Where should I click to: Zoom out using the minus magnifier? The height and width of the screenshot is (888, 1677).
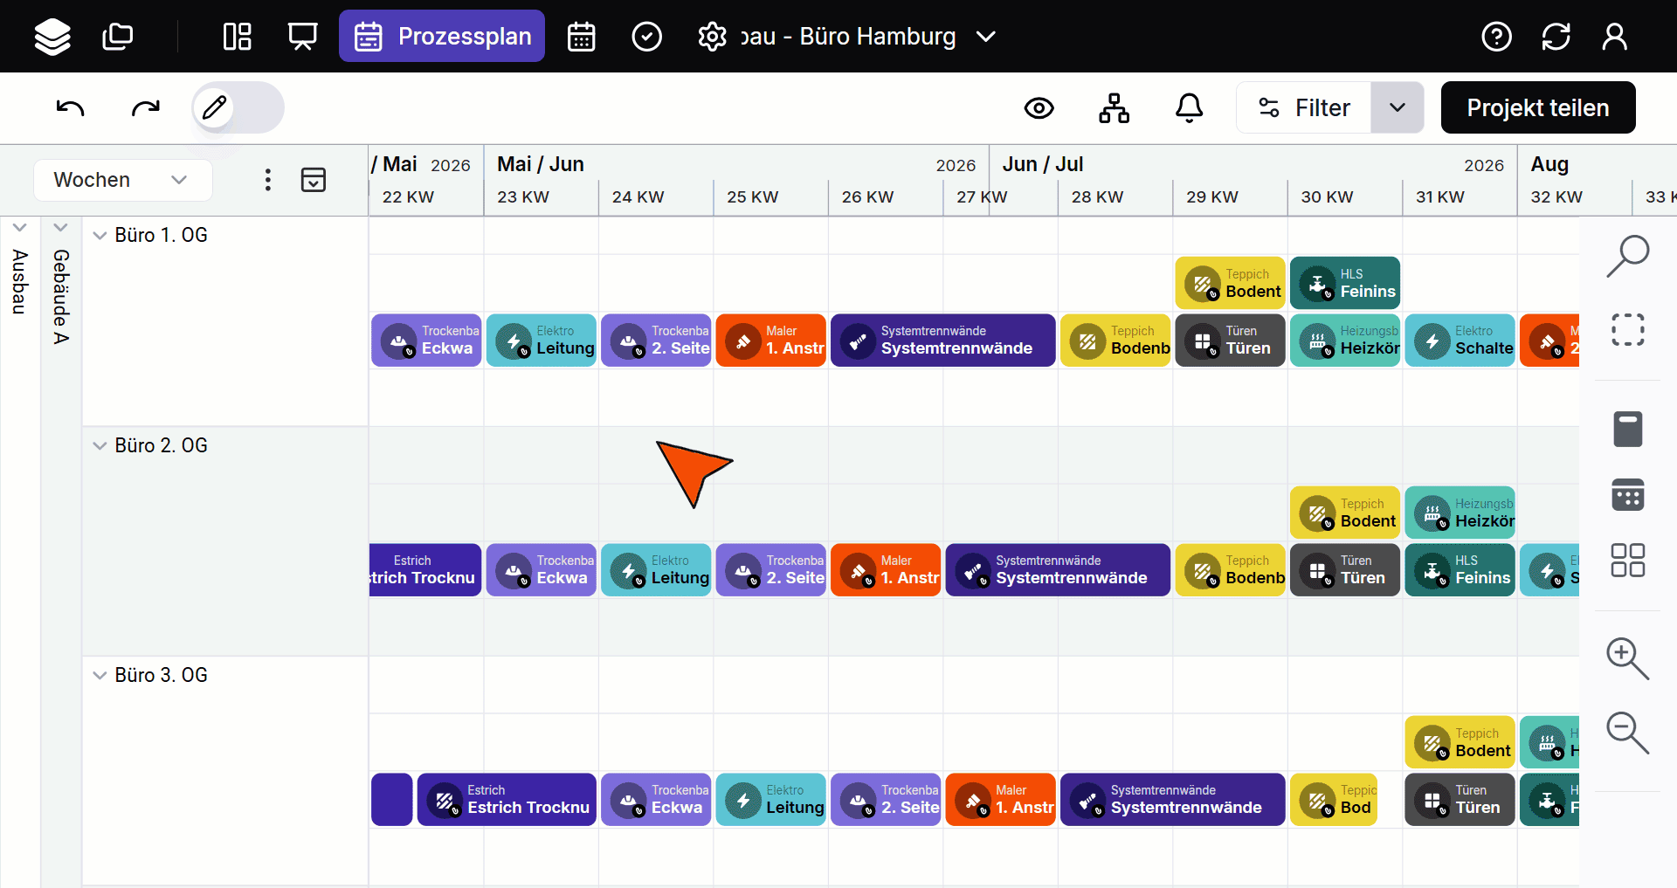coord(1627,733)
